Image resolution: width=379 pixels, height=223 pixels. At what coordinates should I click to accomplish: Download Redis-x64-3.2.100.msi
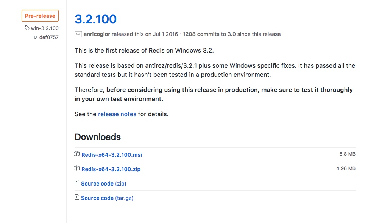tap(112, 155)
